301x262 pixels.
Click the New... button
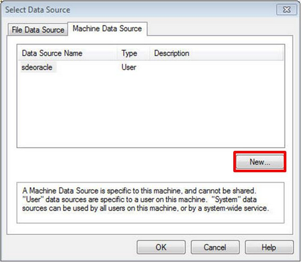(x=260, y=162)
